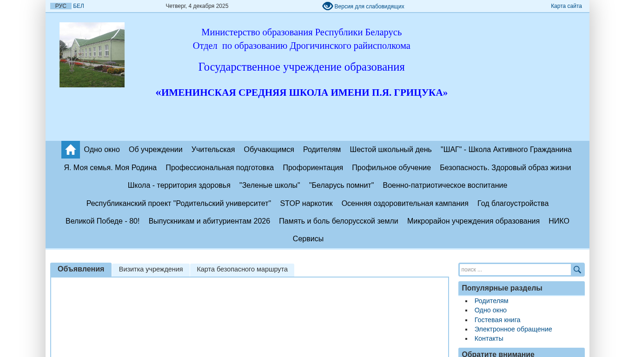The height and width of the screenshot is (357, 635).
Task: Open the Учительская menu
Action: 213,150
